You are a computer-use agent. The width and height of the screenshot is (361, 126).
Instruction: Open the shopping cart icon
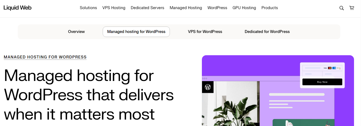pos(352,8)
